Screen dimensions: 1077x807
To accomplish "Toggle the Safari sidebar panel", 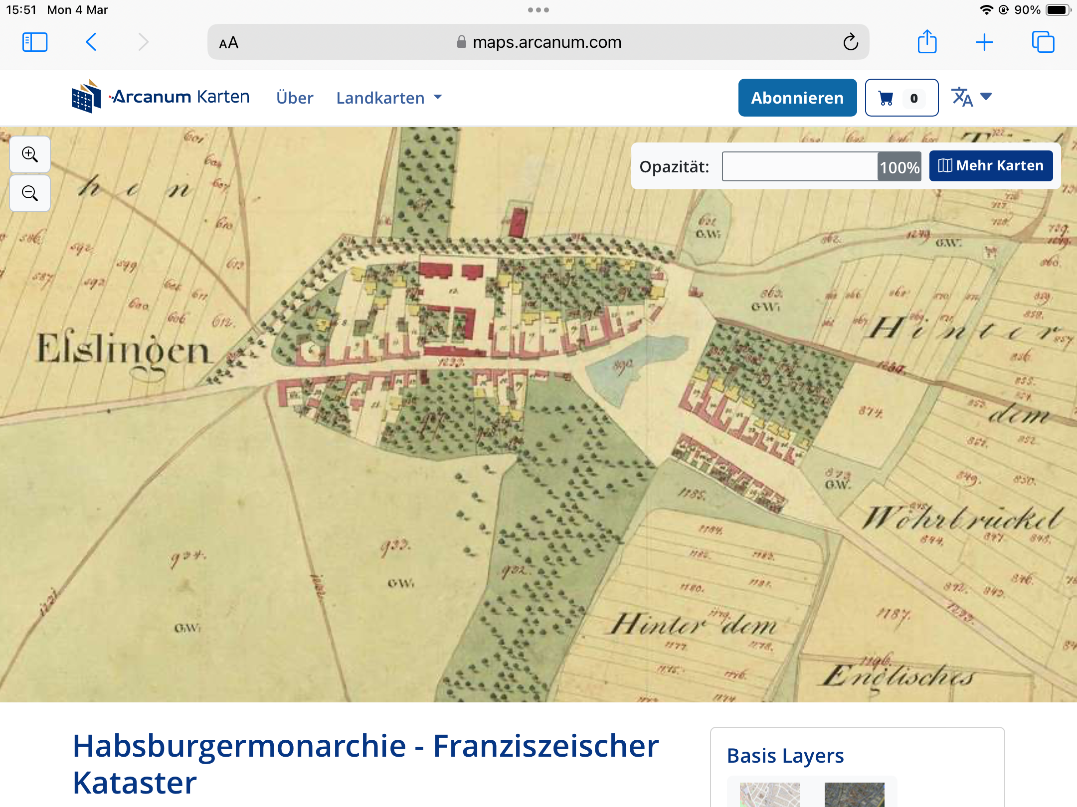I will click(x=35, y=42).
